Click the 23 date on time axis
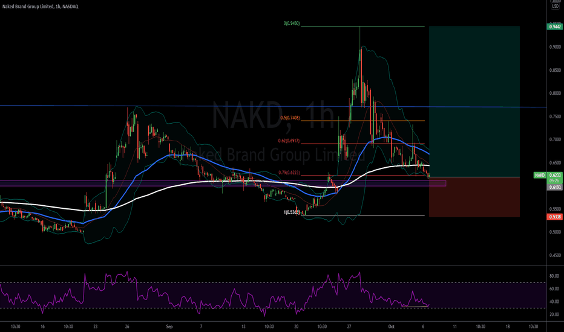Screen dimensions: 564x332 point(96,327)
